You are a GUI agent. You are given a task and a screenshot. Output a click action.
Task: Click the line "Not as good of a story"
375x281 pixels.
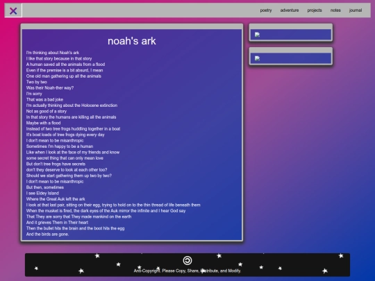(x=47, y=111)
